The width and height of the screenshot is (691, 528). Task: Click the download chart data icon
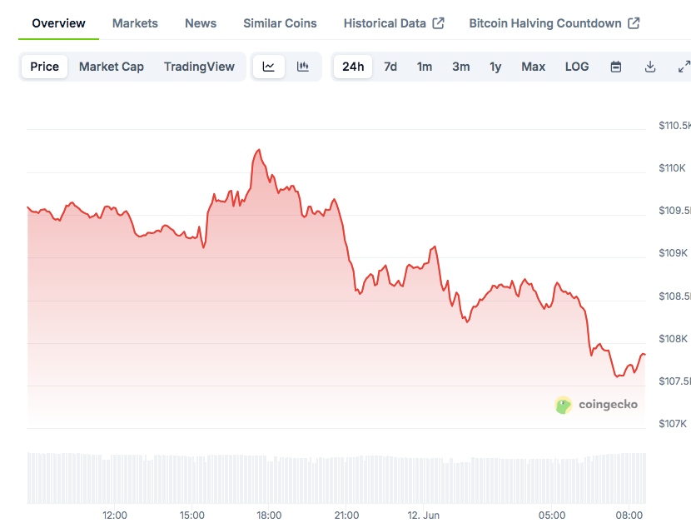tap(651, 67)
